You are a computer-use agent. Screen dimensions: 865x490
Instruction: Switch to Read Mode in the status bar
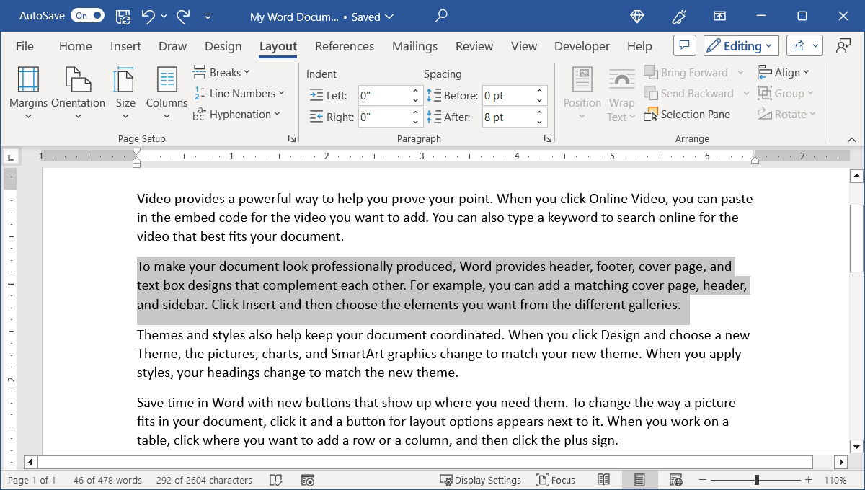point(603,479)
